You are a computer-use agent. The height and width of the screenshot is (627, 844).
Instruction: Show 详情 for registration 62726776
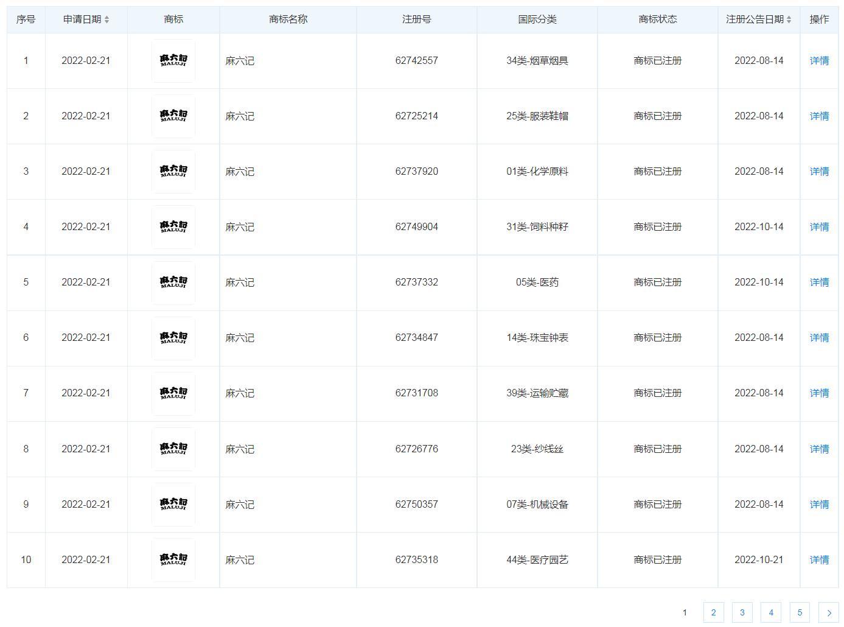[x=819, y=449]
